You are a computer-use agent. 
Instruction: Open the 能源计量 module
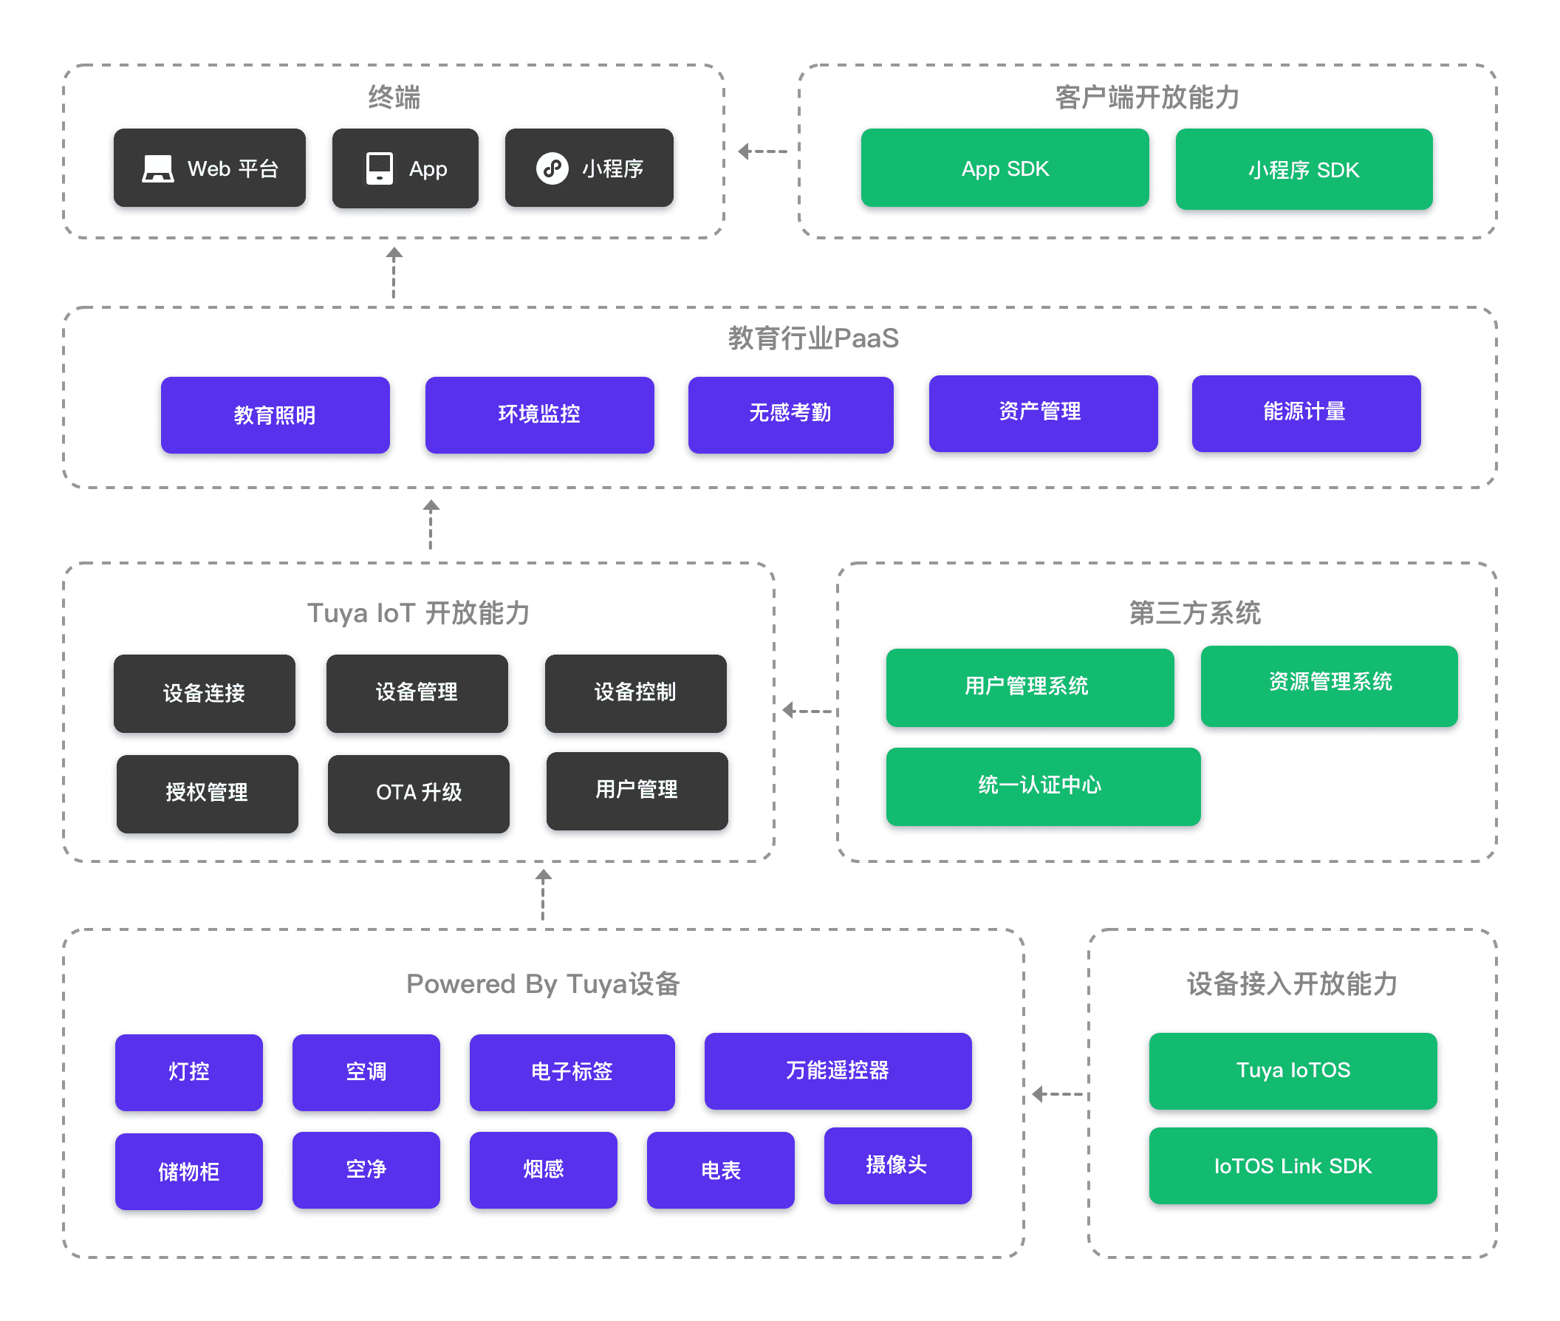1306,414
